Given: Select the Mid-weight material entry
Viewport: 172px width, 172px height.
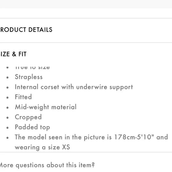Looking at the screenshot, I should [46, 107].
